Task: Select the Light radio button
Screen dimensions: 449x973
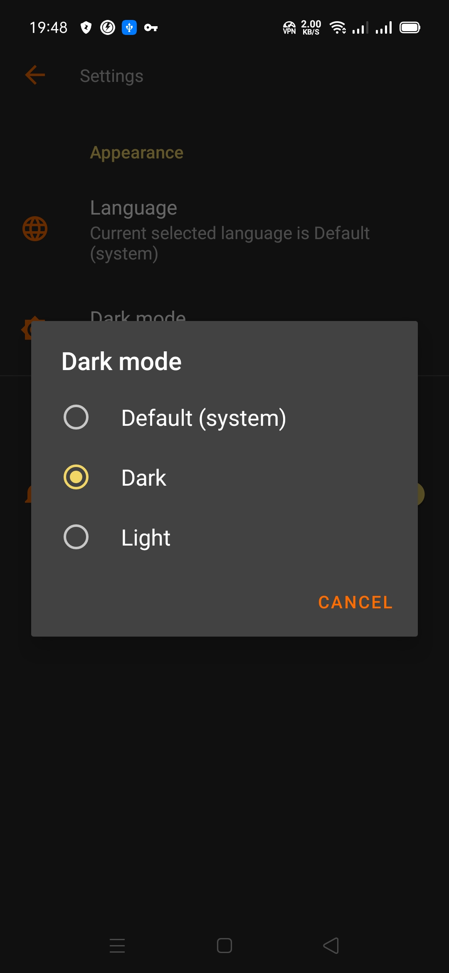Action: click(76, 537)
